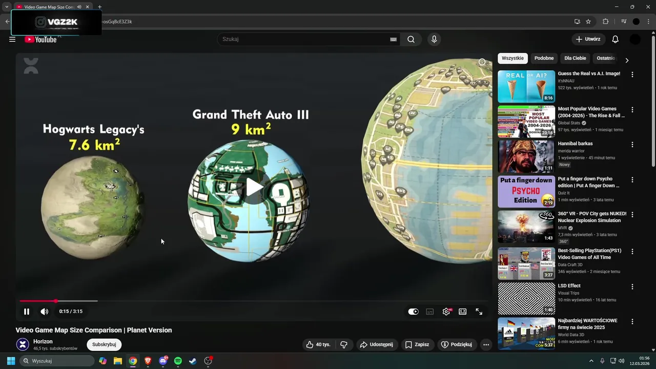Select the Podobne filter chip

pyautogui.click(x=544, y=58)
